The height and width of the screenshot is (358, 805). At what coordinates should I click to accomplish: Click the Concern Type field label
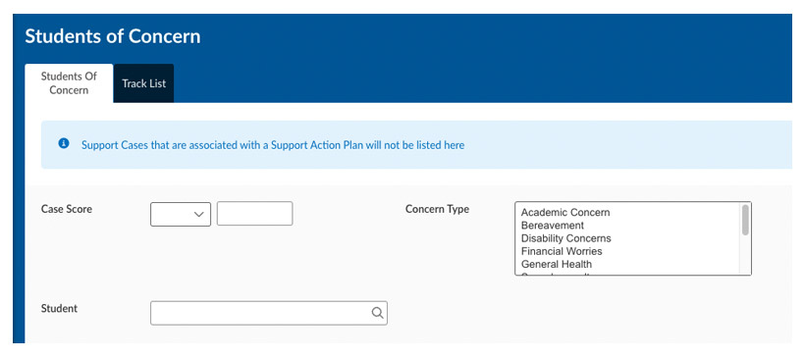pyautogui.click(x=437, y=209)
